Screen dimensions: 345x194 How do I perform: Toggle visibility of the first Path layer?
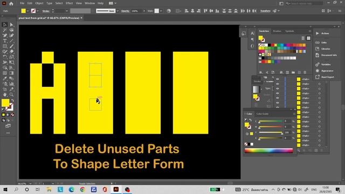(278, 79)
